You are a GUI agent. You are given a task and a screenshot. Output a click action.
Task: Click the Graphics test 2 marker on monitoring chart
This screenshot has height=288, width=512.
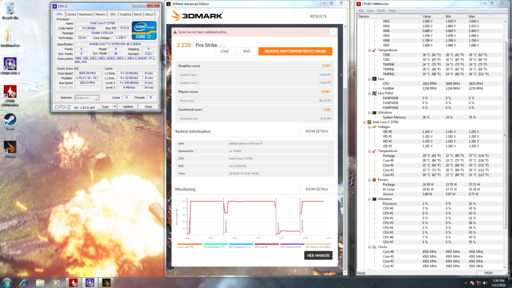(x=225, y=225)
